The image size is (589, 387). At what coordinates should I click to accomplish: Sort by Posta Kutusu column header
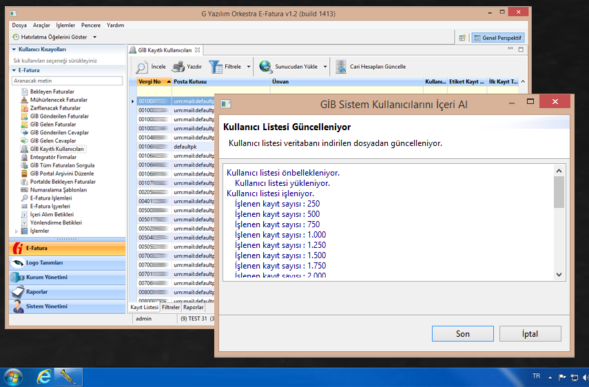tap(221, 81)
